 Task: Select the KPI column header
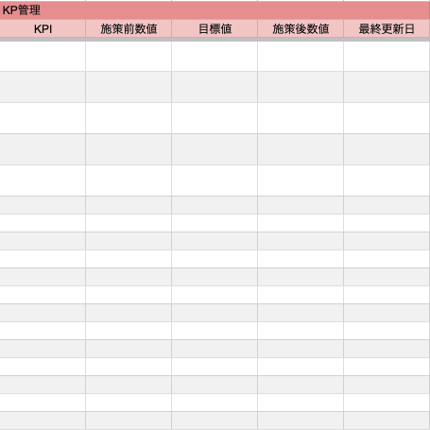tap(43, 29)
